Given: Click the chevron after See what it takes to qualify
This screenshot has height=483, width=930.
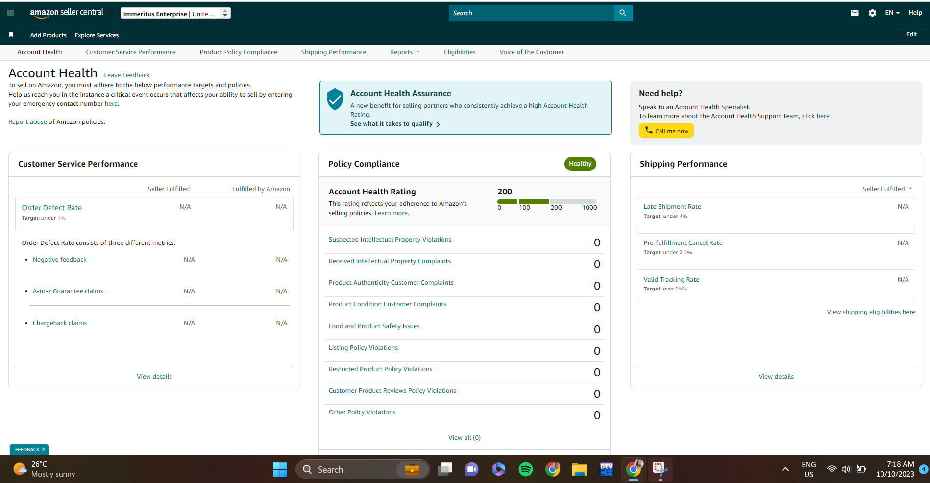Looking at the screenshot, I should (438, 124).
